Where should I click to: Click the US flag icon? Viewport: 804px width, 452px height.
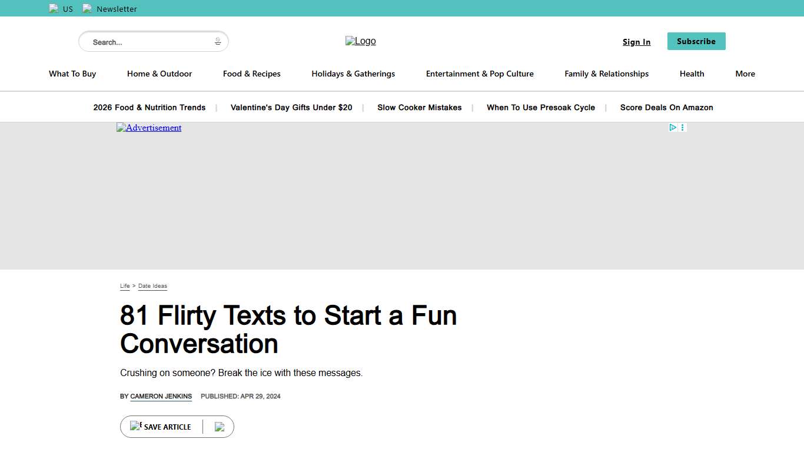tap(54, 8)
